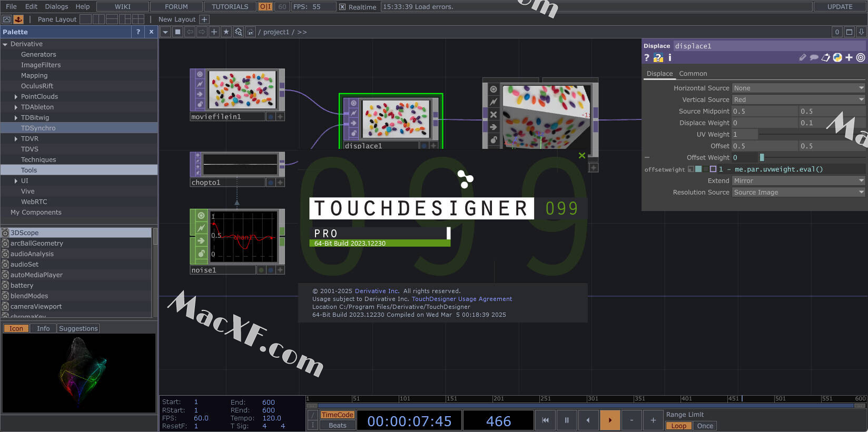Select constant mode for offsetweight parameter

(x=691, y=169)
